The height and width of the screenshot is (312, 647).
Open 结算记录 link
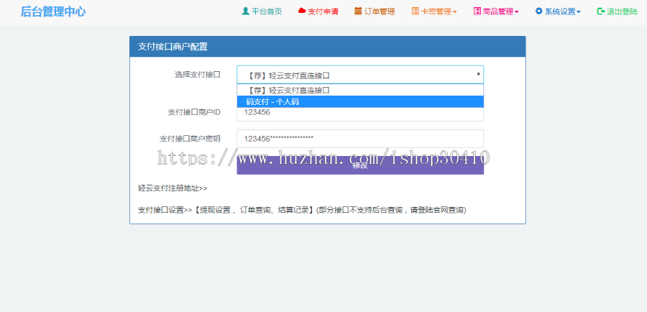pyautogui.click(x=293, y=210)
